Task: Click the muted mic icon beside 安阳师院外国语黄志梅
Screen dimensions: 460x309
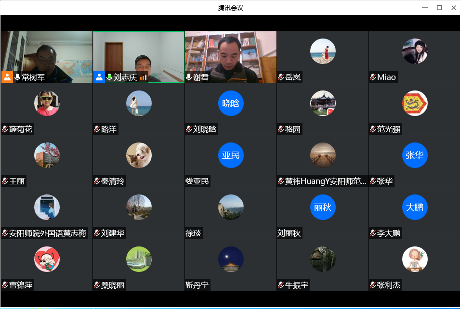Action: [x=5, y=233]
